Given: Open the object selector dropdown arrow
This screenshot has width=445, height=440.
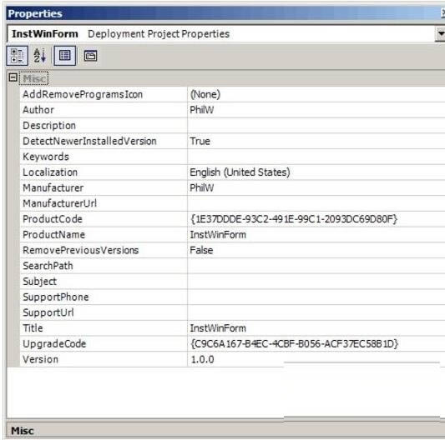Looking at the screenshot, I should [x=440, y=33].
